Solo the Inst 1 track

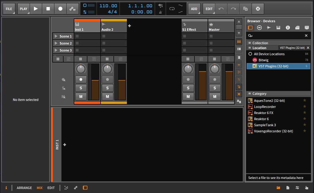81,88
